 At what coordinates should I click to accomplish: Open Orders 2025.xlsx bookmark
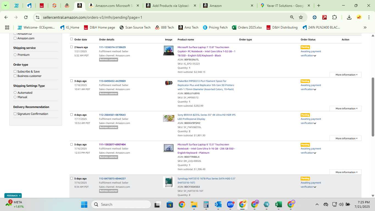(247, 27)
